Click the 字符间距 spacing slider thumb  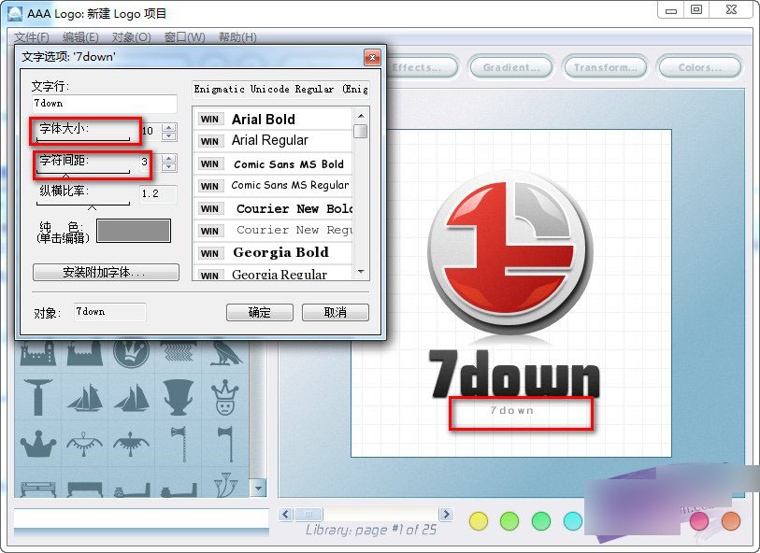pos(66,175)
